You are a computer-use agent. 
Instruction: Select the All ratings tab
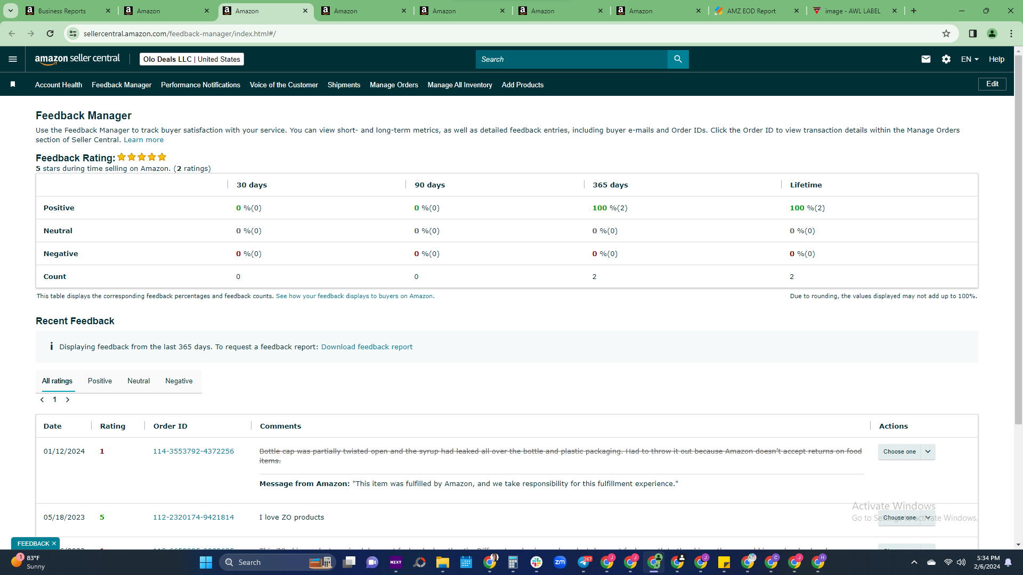pyautogui.click(x=57, y=381)
